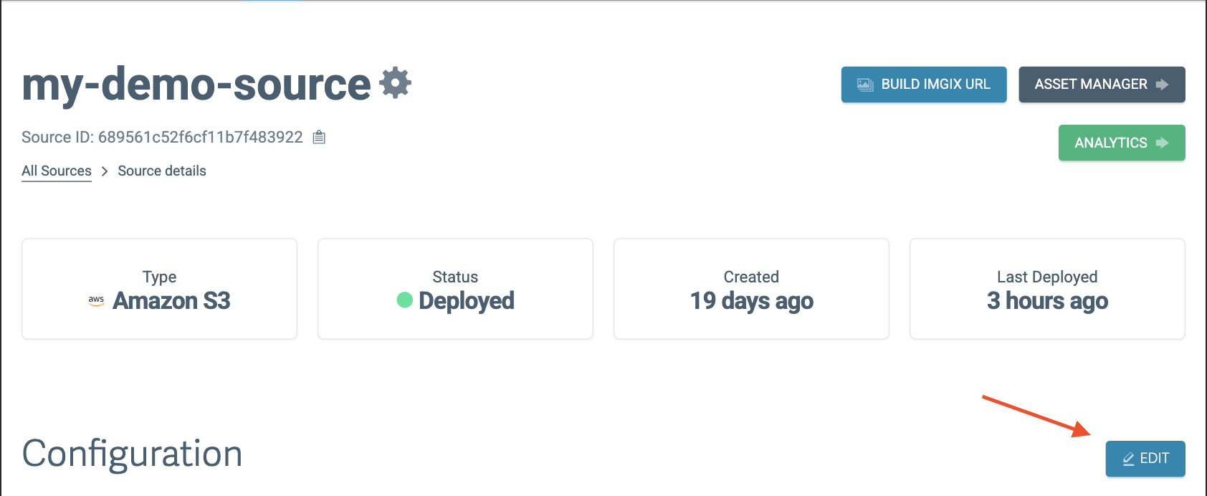Image resolution: width=1207 pixels, height=496 pixels.
Task: Click the arrow icon on Analytics button
Action: (1162, 143)
